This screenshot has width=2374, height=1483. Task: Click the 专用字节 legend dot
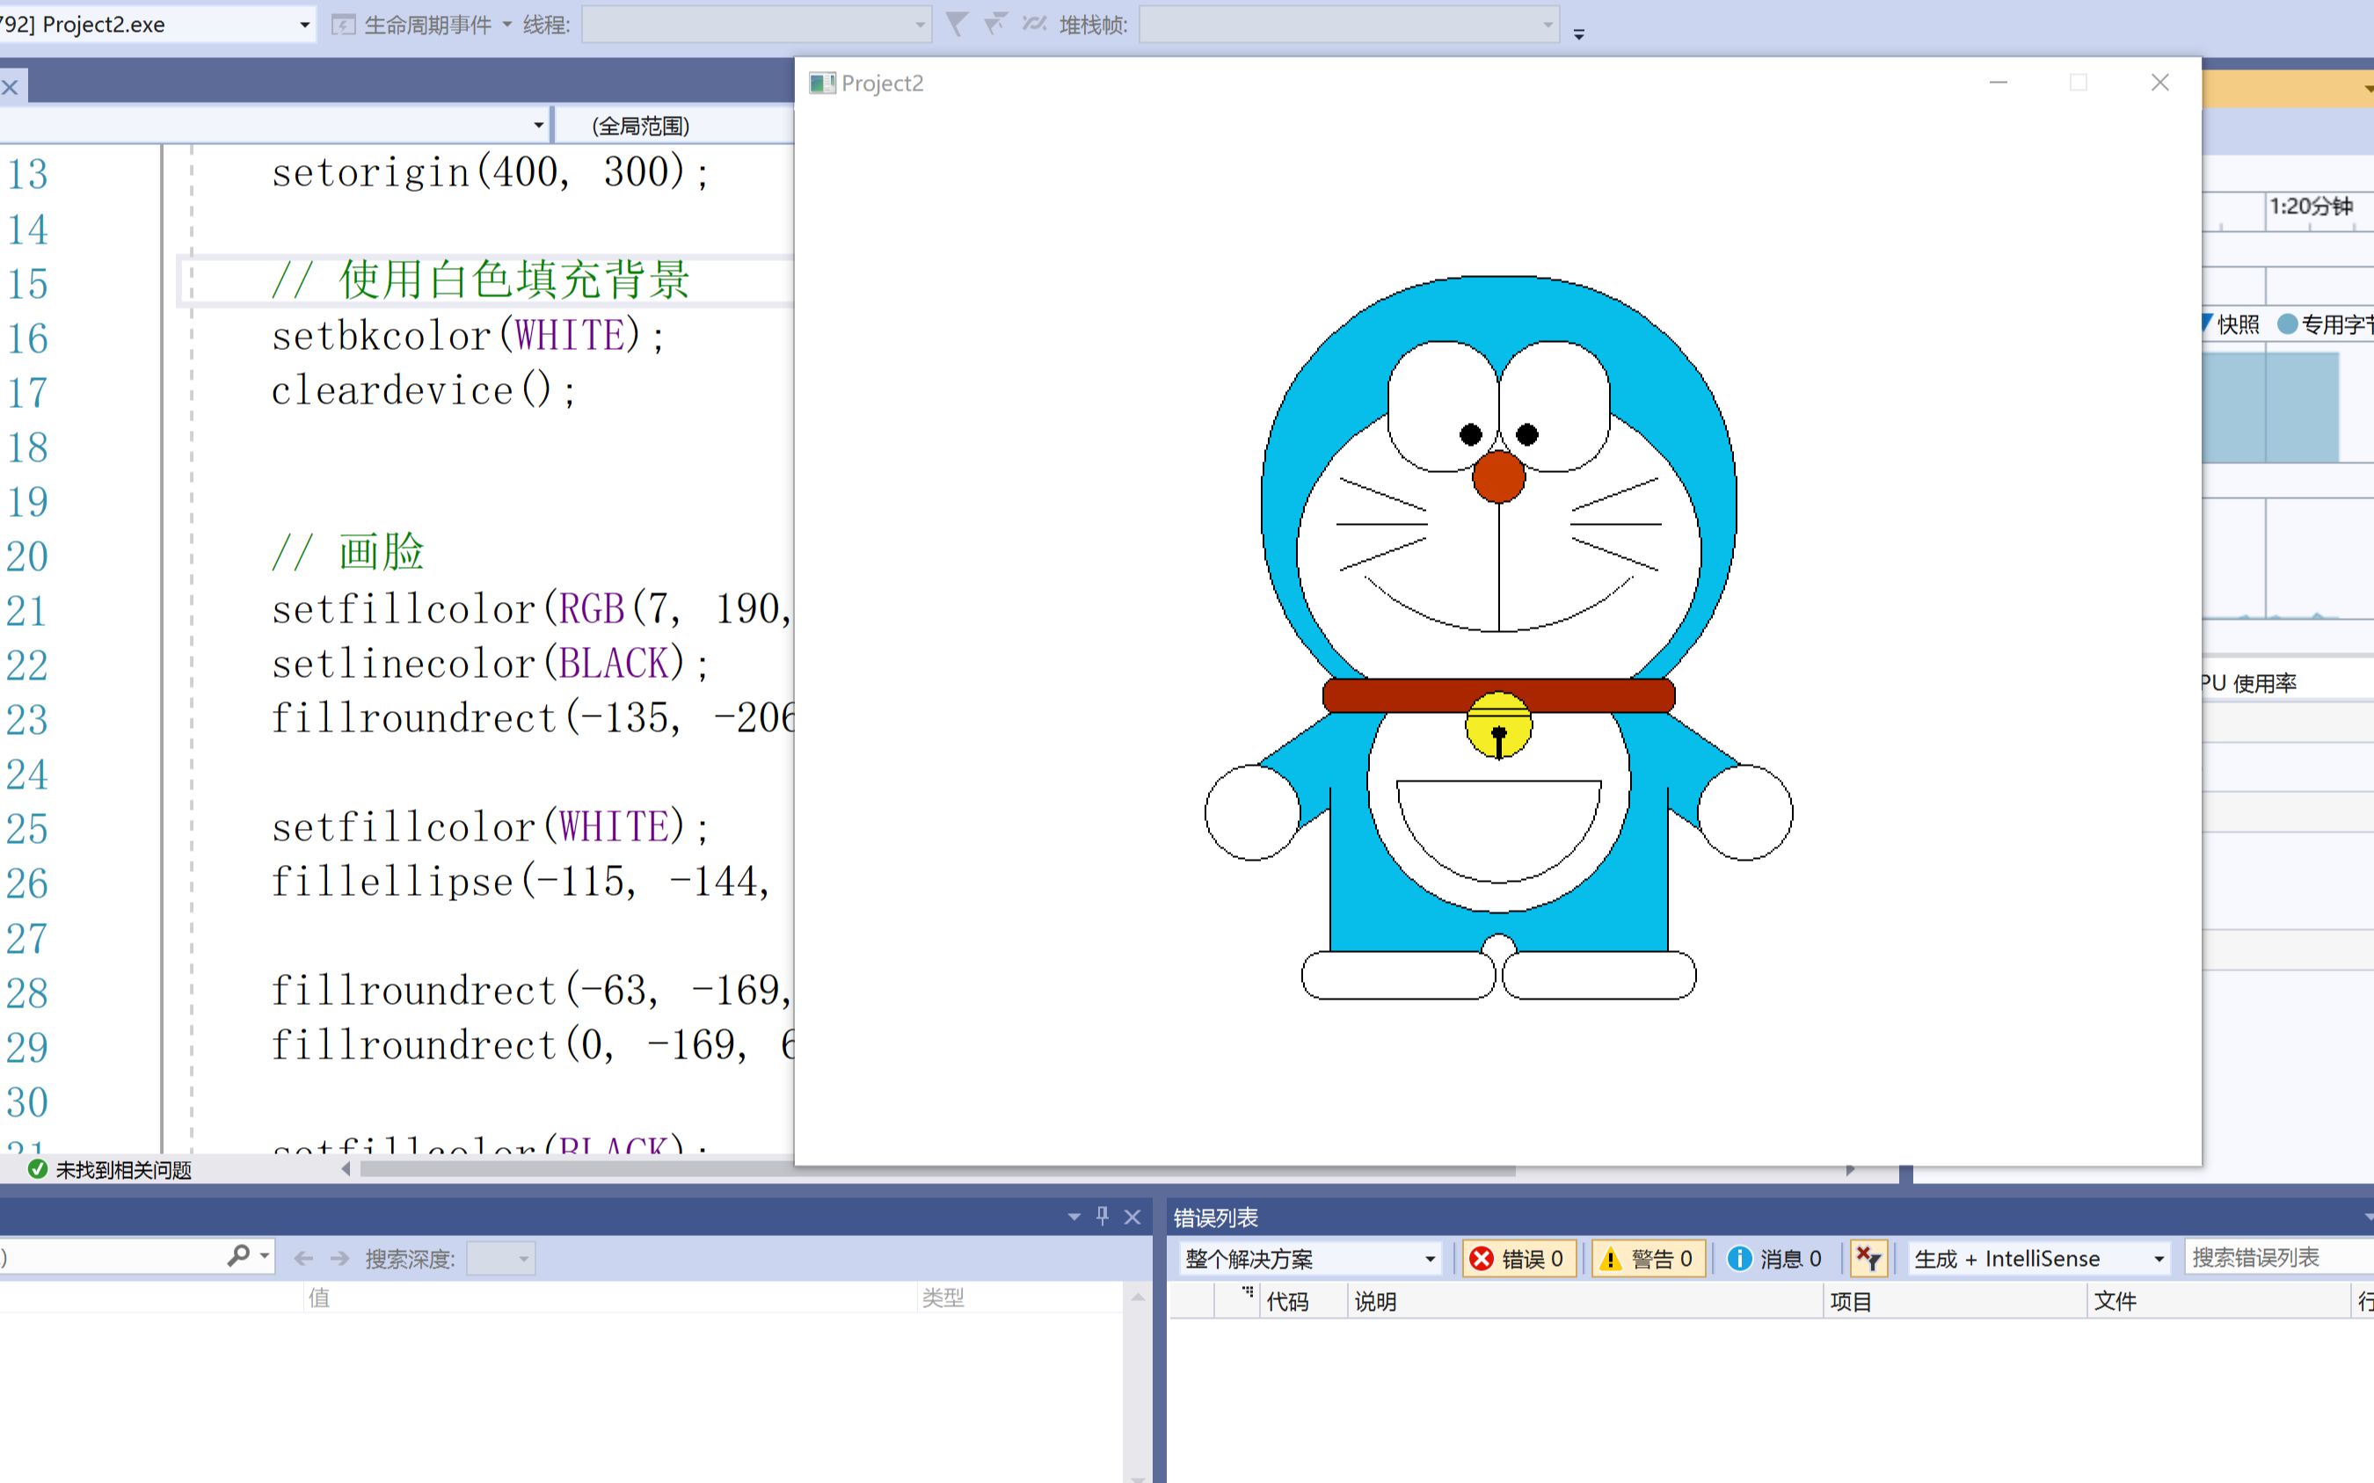[x=2287, y=324]
